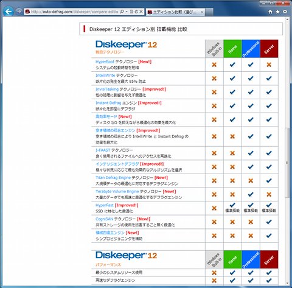Click 領域回復エンジン row Professional X mark
292x288 pixels.
pos(251,236)
